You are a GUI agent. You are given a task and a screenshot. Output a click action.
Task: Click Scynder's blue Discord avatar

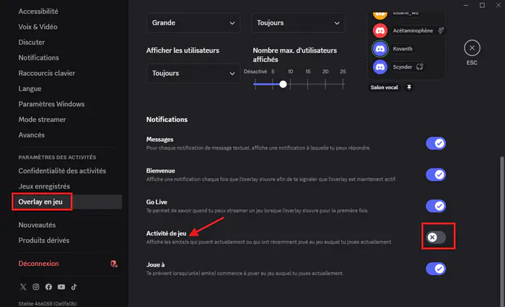[x=380, y=66]
